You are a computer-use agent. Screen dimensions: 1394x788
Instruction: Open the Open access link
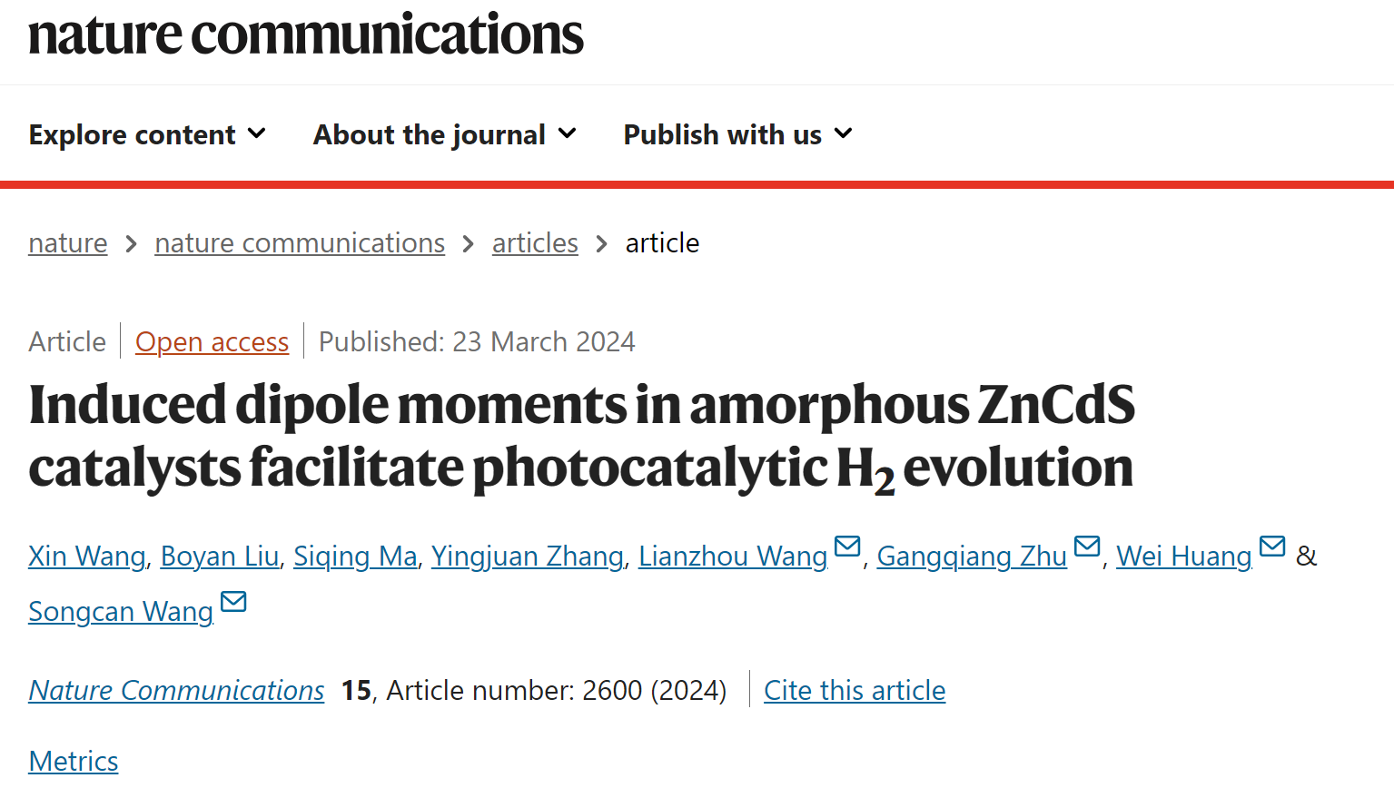tap(212, 342)
